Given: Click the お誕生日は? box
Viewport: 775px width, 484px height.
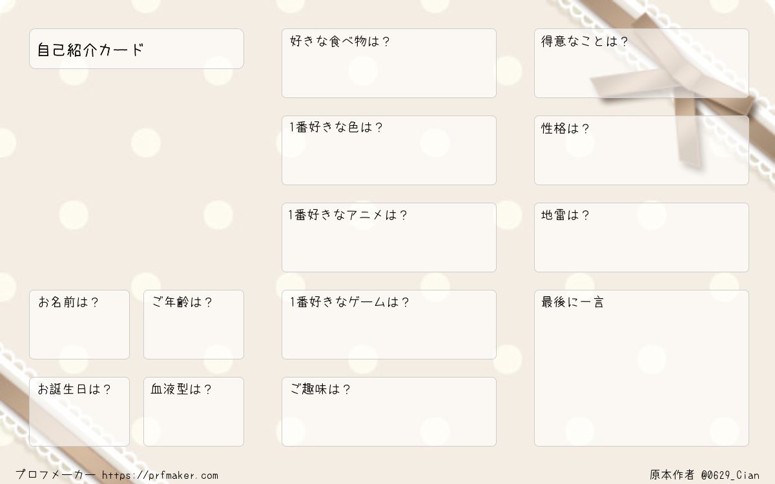Looking at the screenshot, I should (79, 412).
